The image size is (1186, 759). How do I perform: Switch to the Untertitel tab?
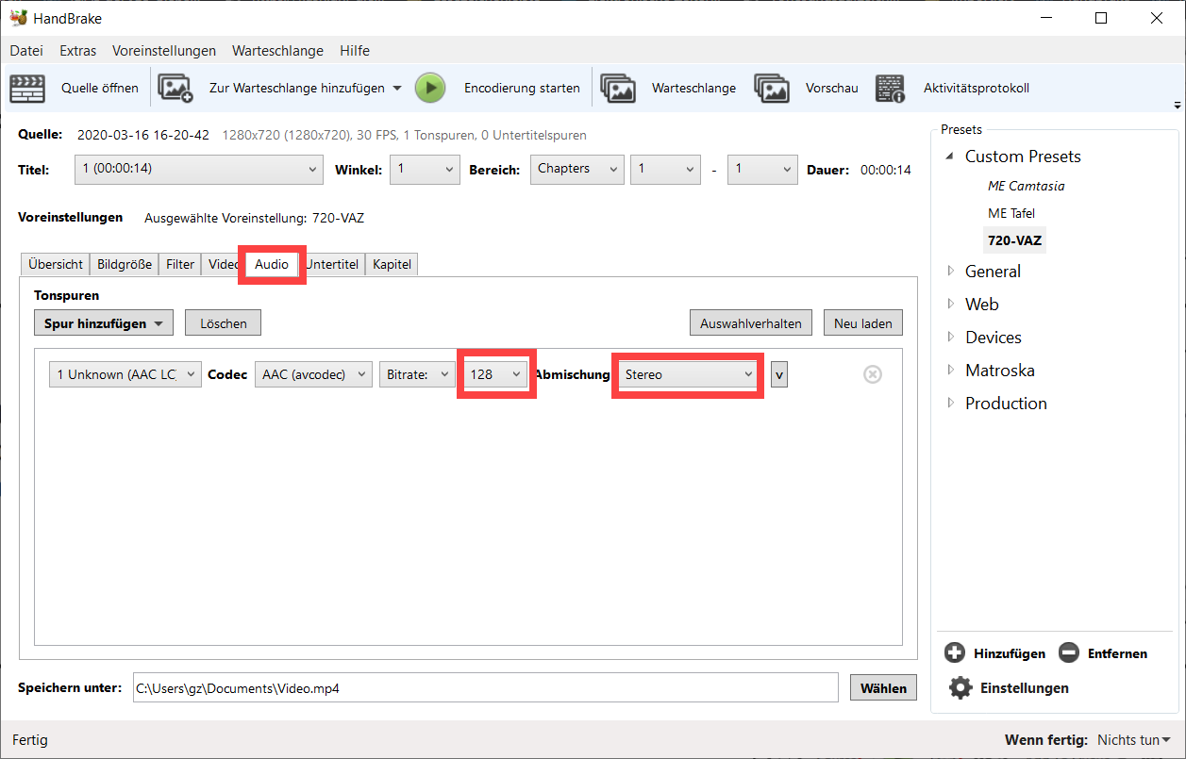click(332, 264)
